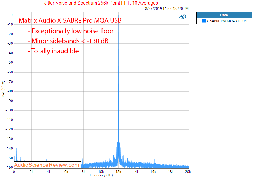
Task: Click the Minor sidebands < -130 dB annotation
Action: click(x=68, y=41)
